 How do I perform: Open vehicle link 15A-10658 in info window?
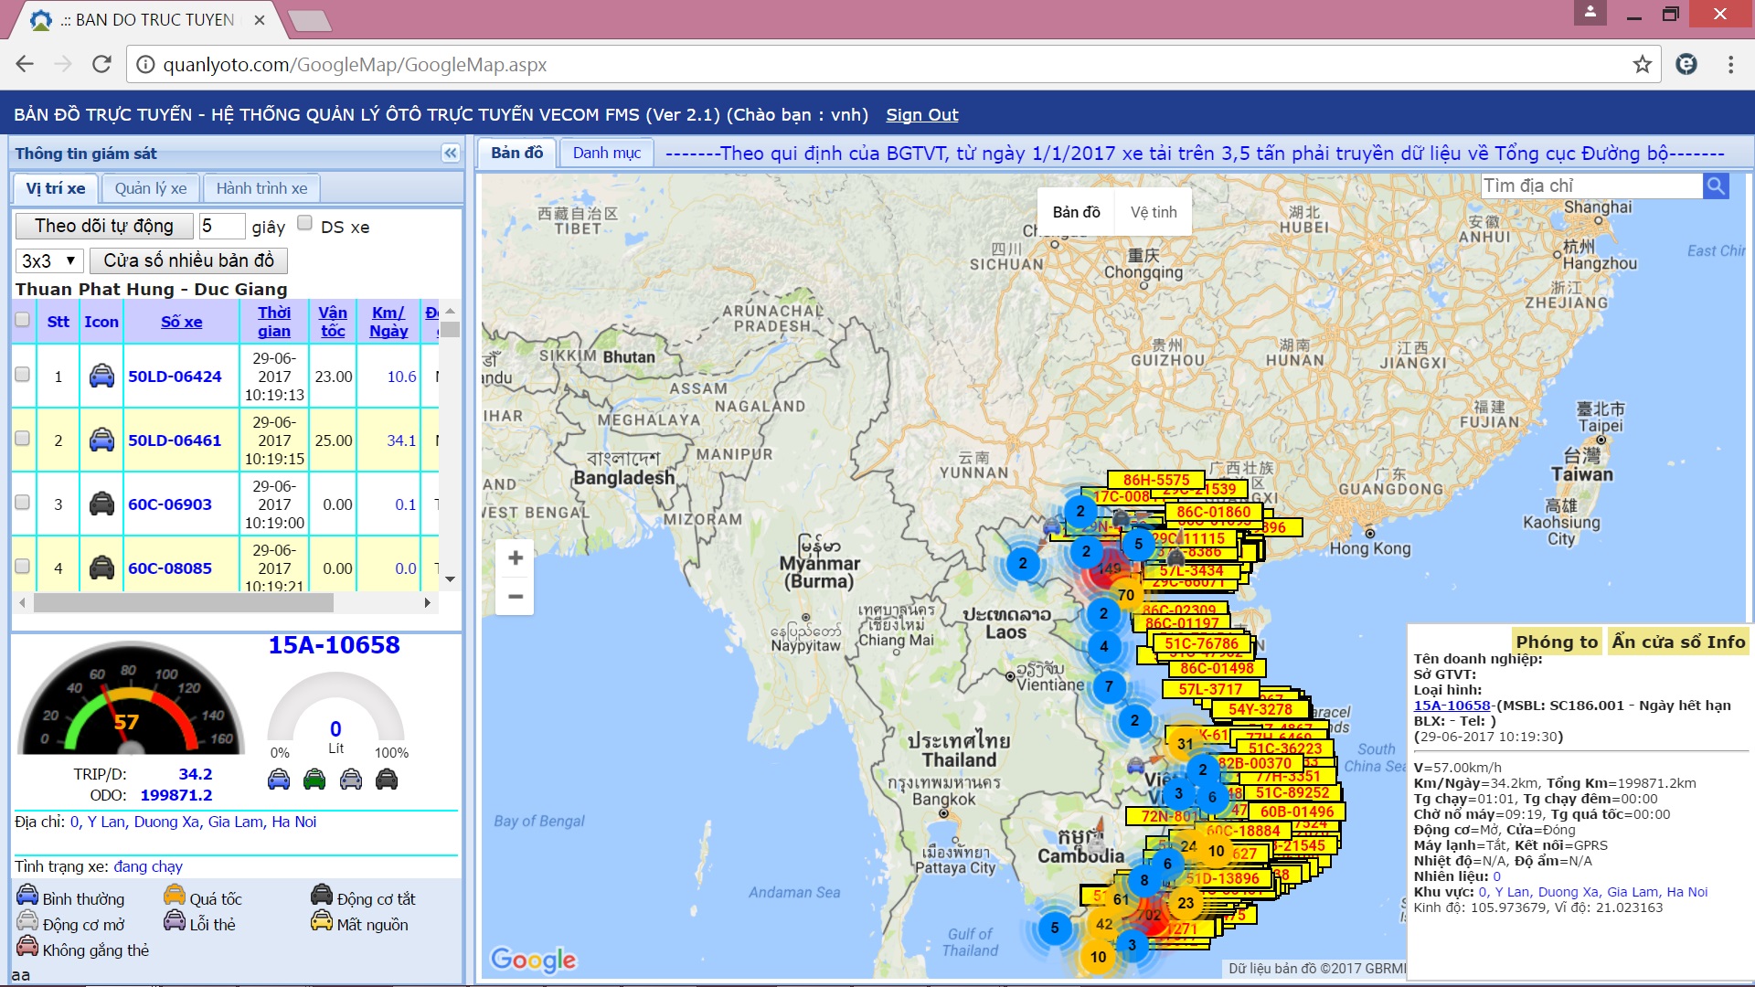tap(1452, 706)
